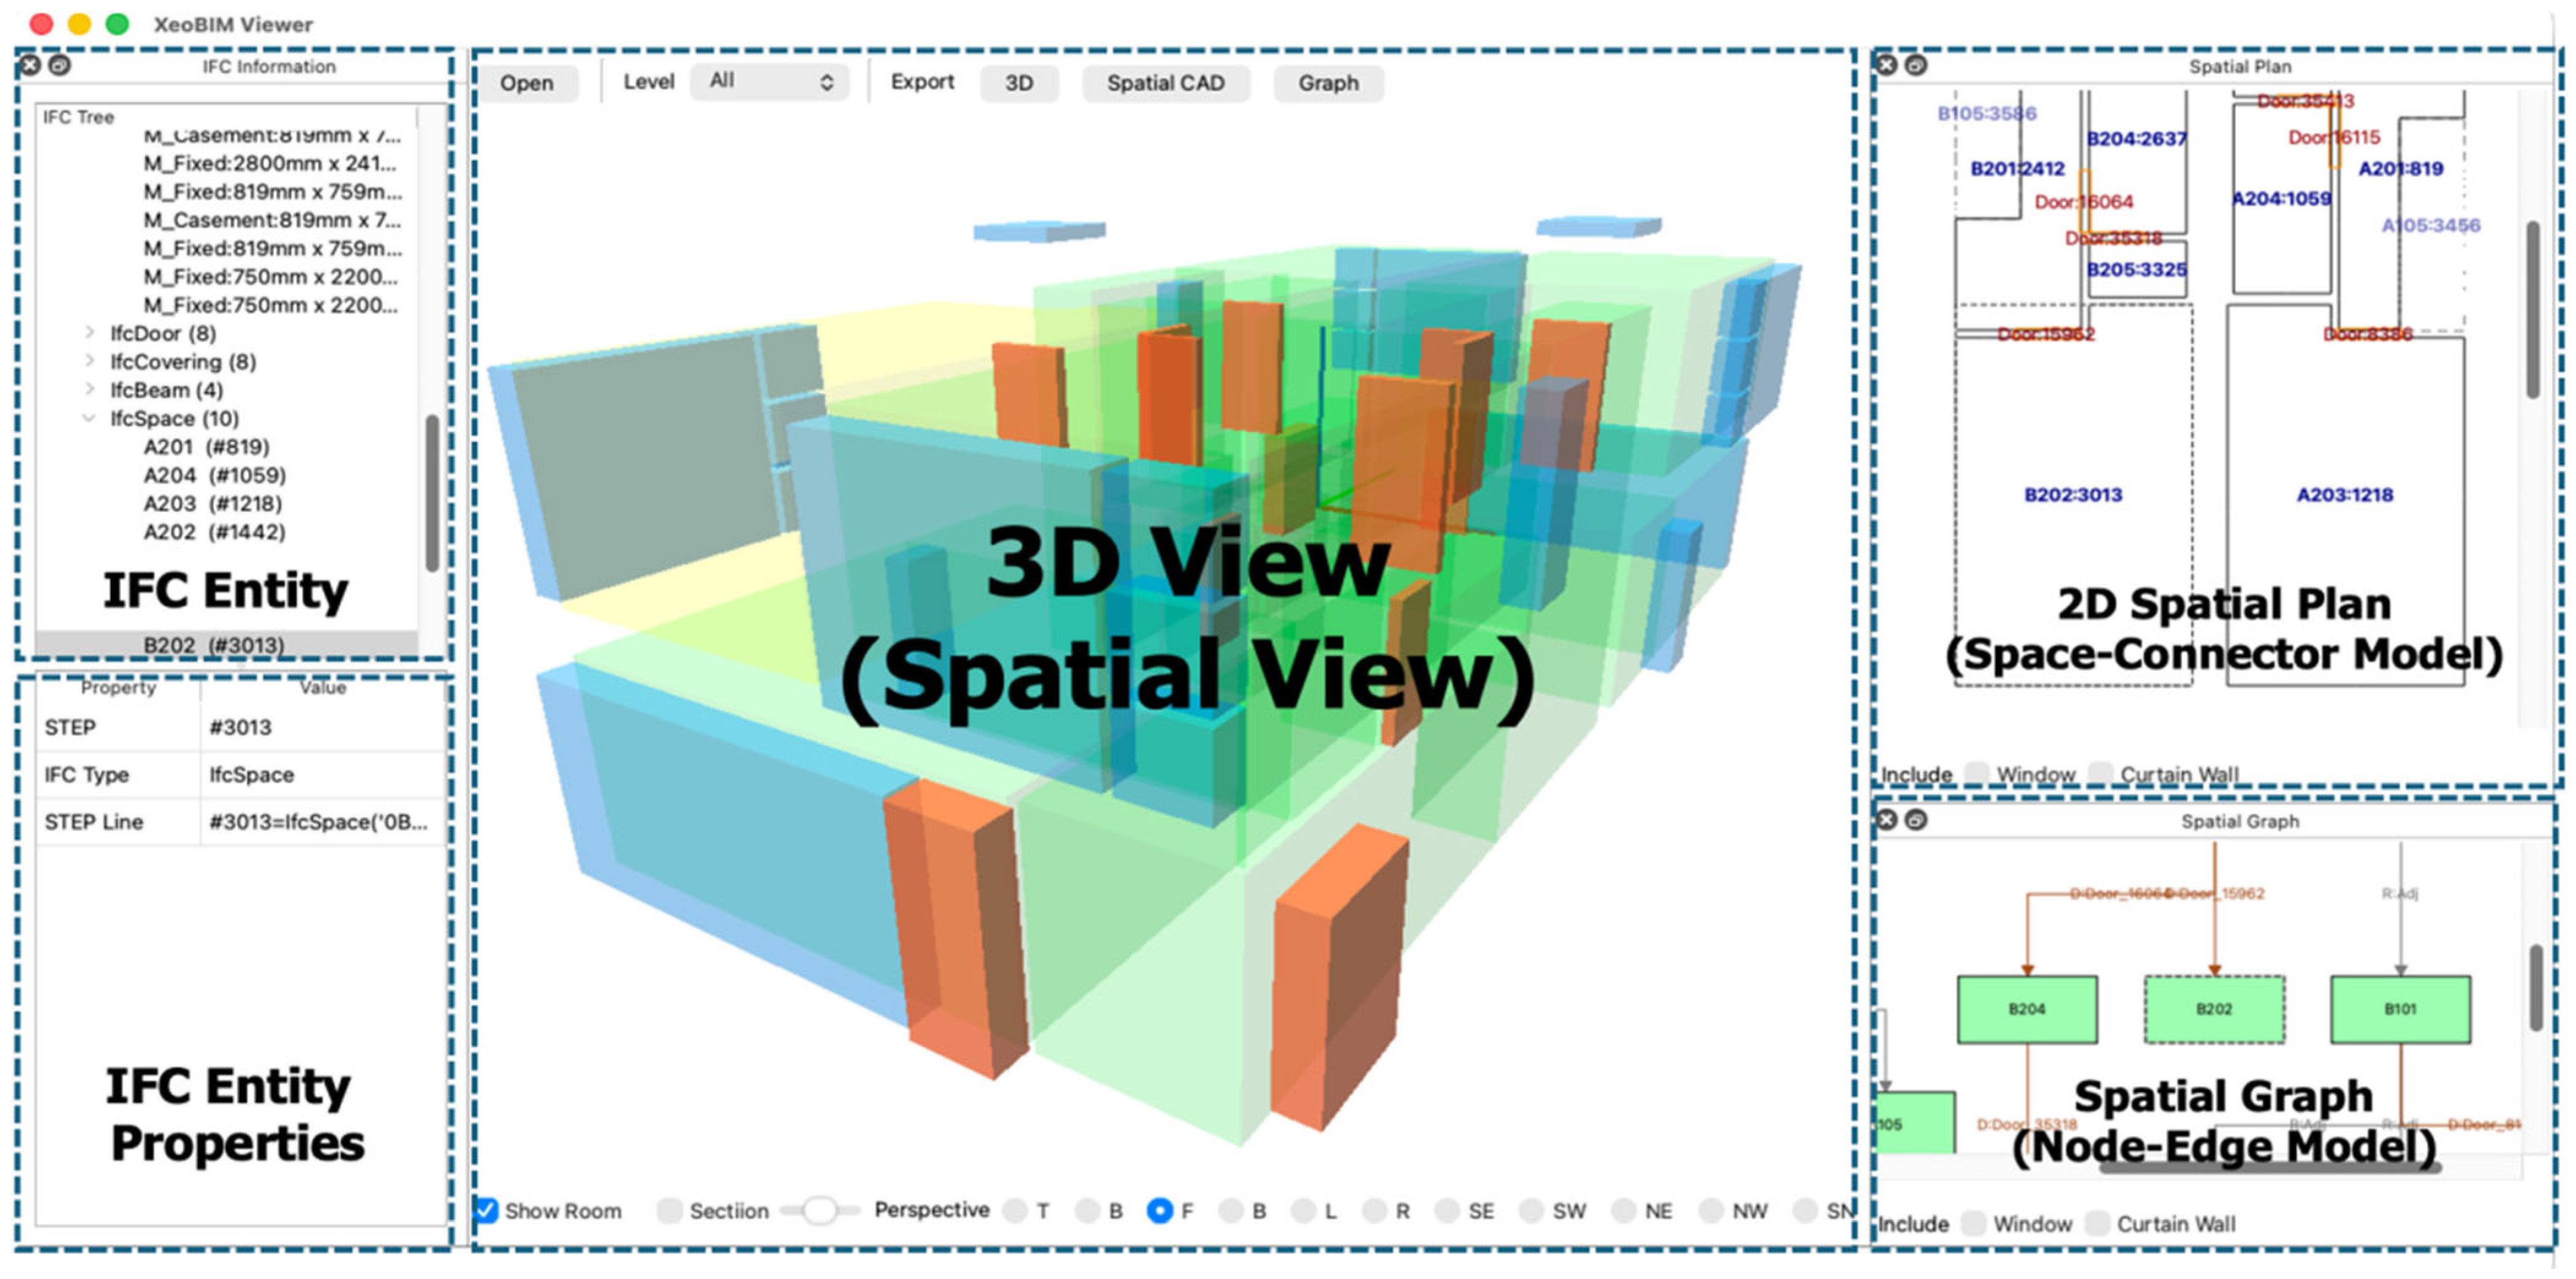
Task: Expand the IfcDoor (8) tree node
Action: tap(89, 332)
